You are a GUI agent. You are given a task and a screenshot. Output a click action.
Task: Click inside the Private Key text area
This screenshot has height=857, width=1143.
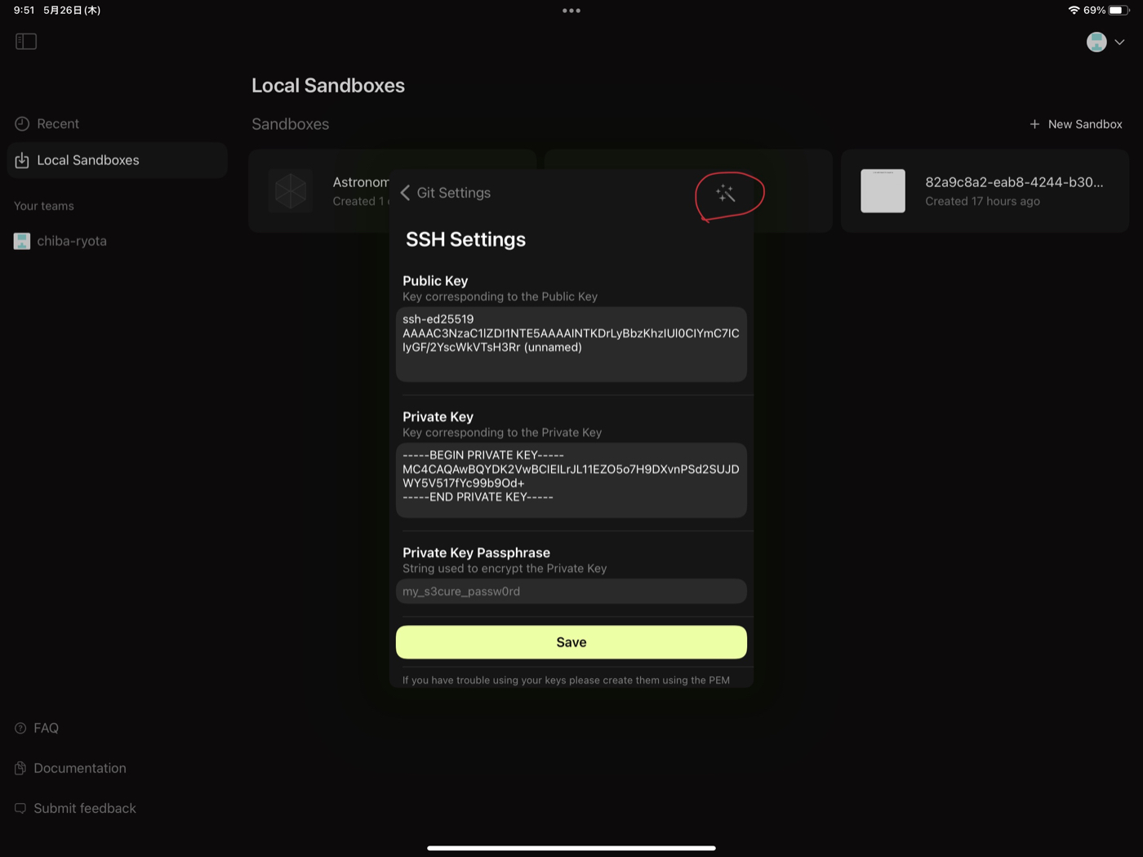click(x=571, y=480)
